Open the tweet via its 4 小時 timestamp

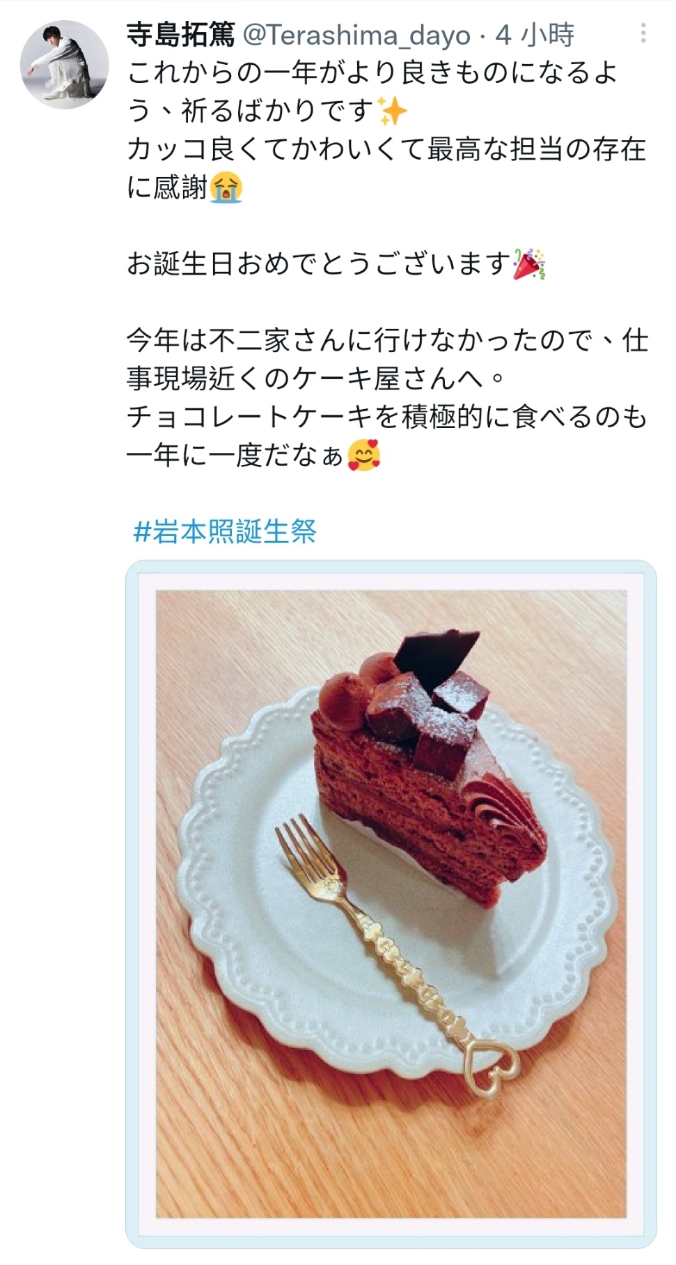534,34
